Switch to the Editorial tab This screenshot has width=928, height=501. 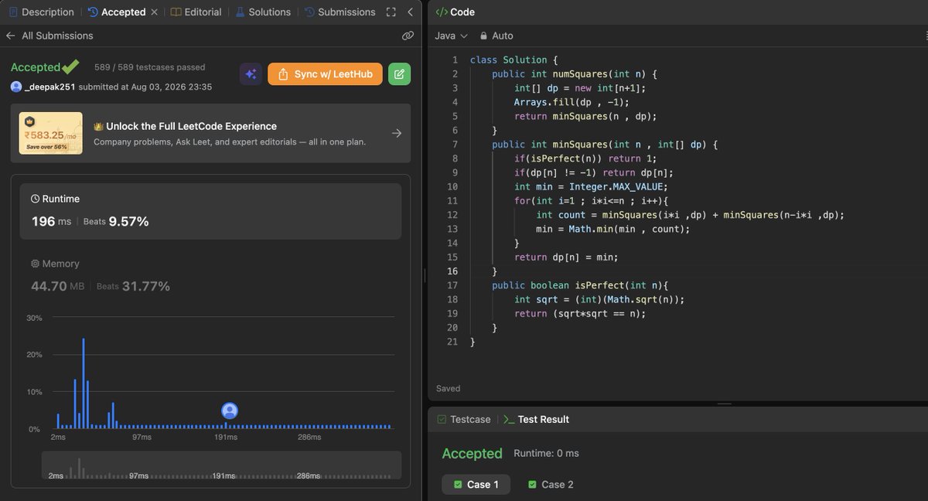(196, 12)
